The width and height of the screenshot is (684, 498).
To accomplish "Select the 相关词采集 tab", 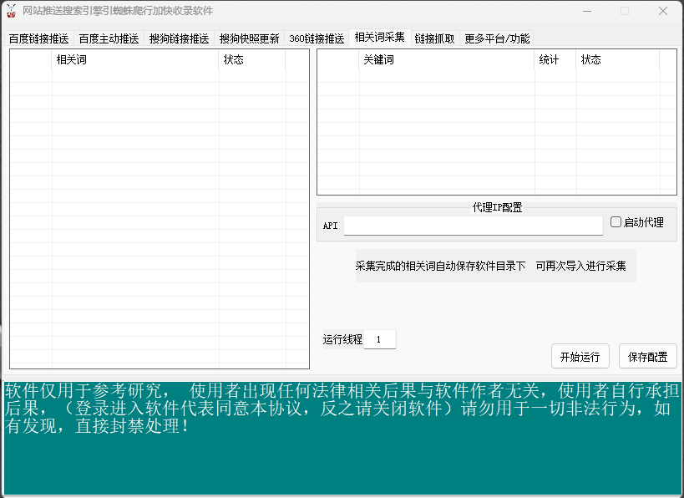I will pyautogui.click(x=379, y=37).
